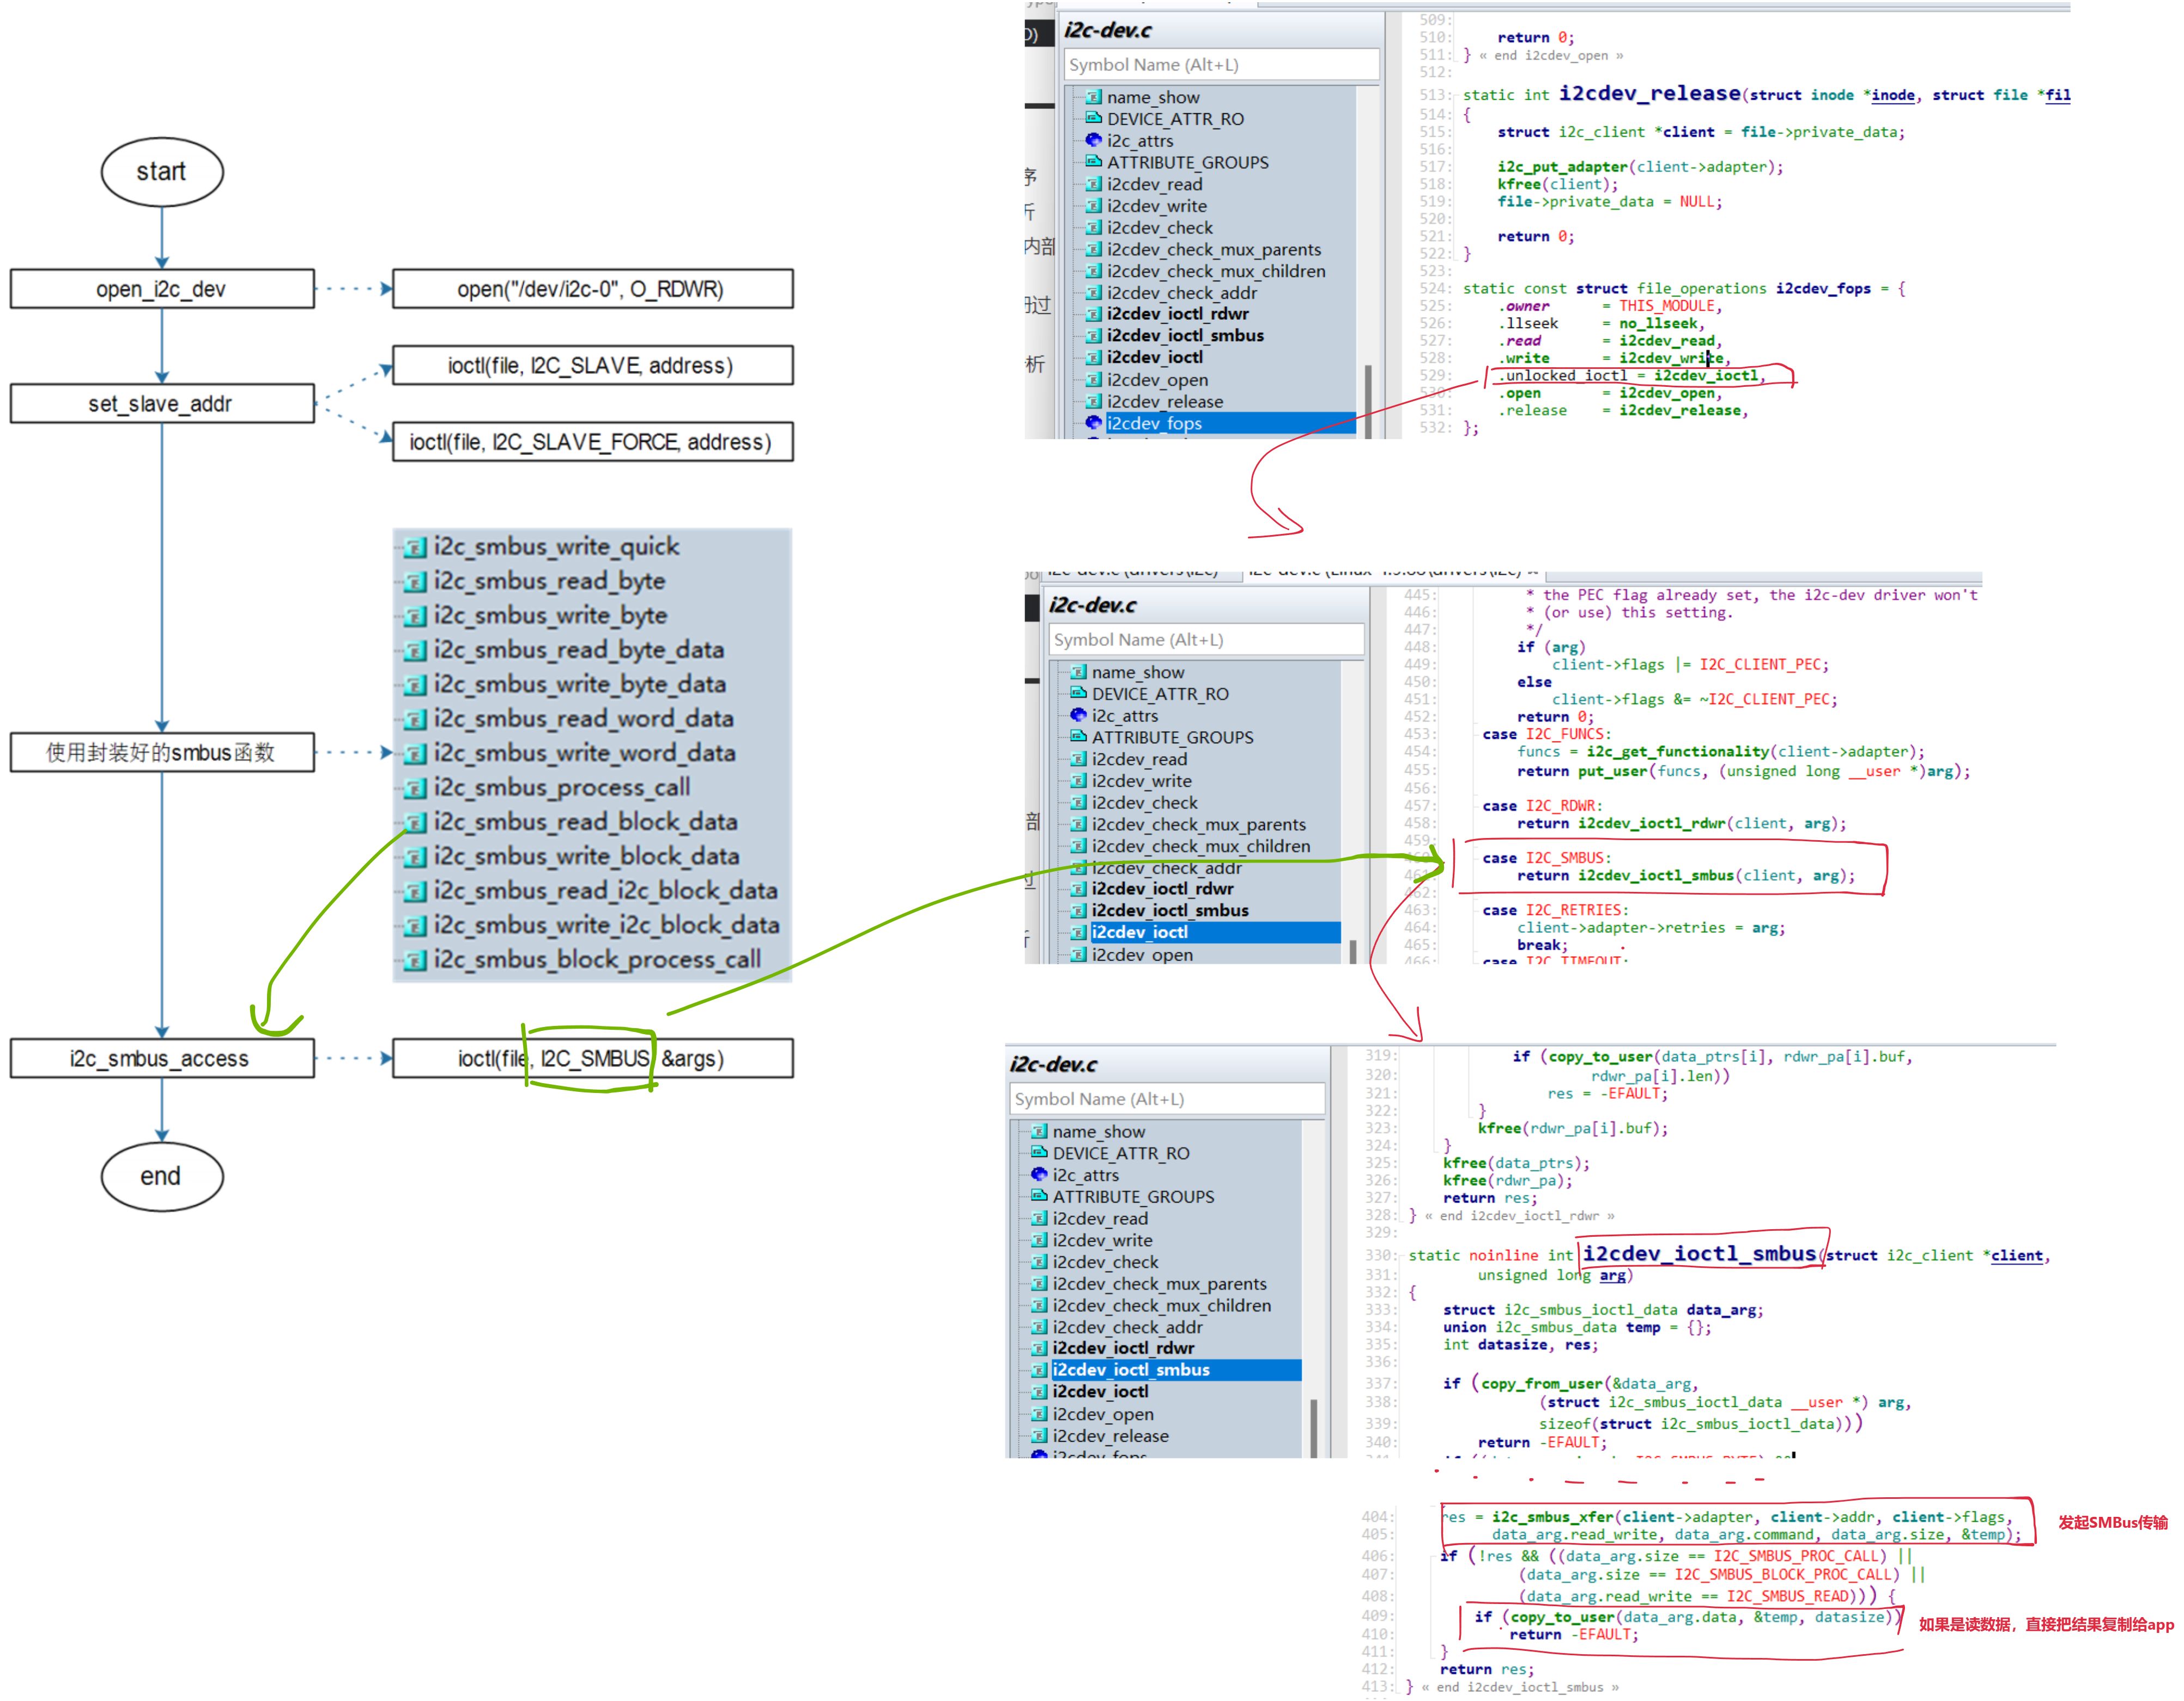The height and width of the screenshot is (1701, 2184).
Task: Focus Symbol Name field above highlighted i2cdev_ioctl_smbus list
Action: 1167,1099
